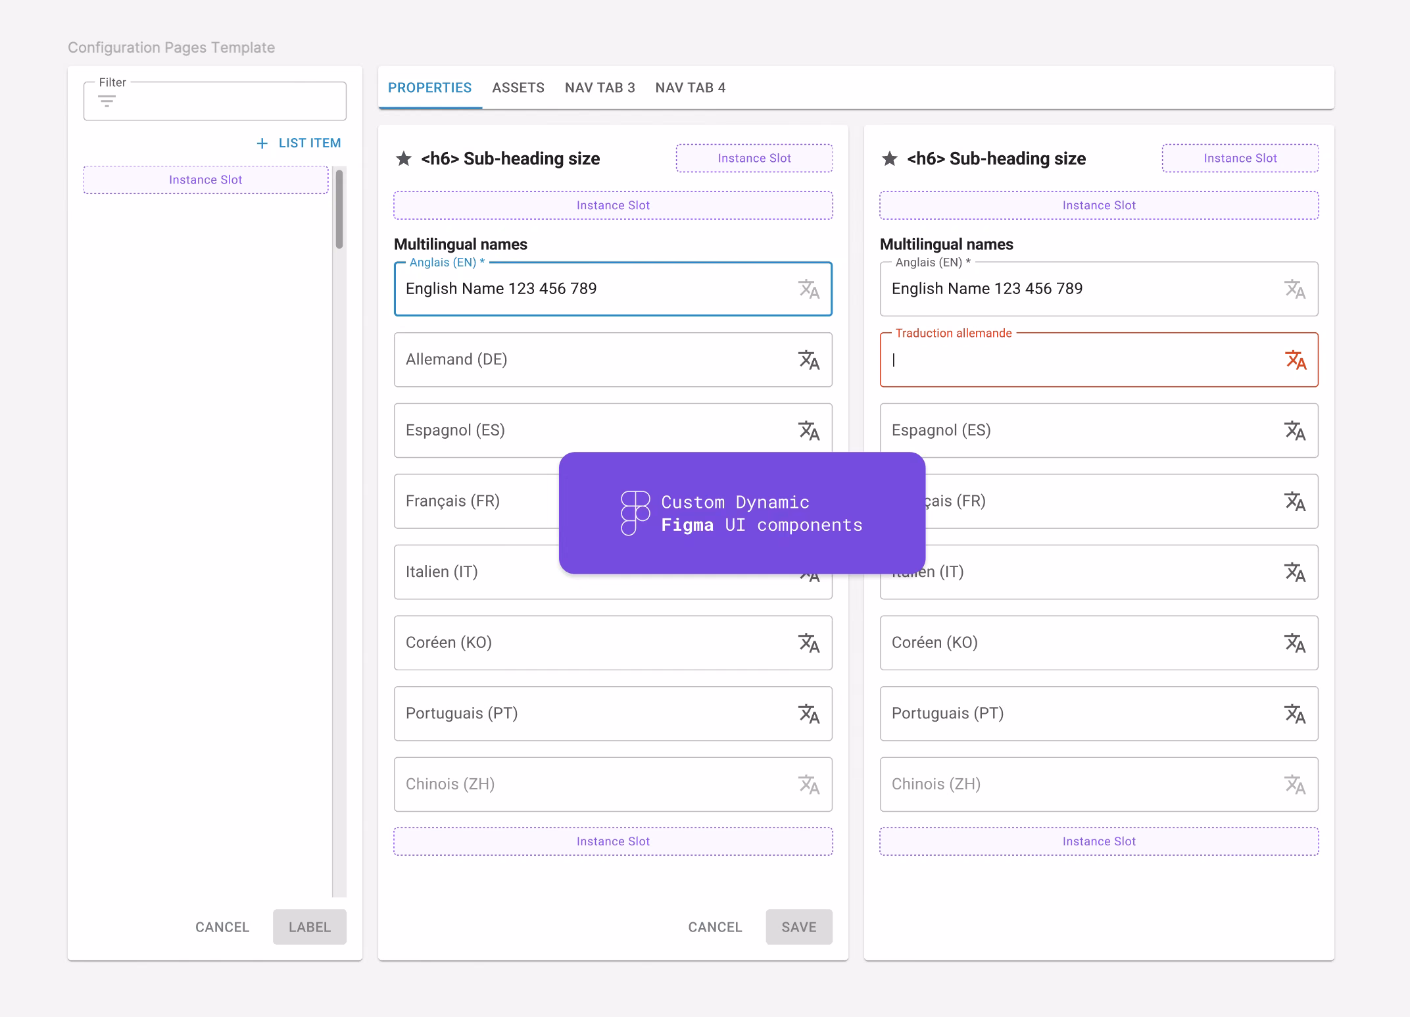Click CANCEL in the properties panel
This screenshot has width=1410, height=1017.
(715, 927)
